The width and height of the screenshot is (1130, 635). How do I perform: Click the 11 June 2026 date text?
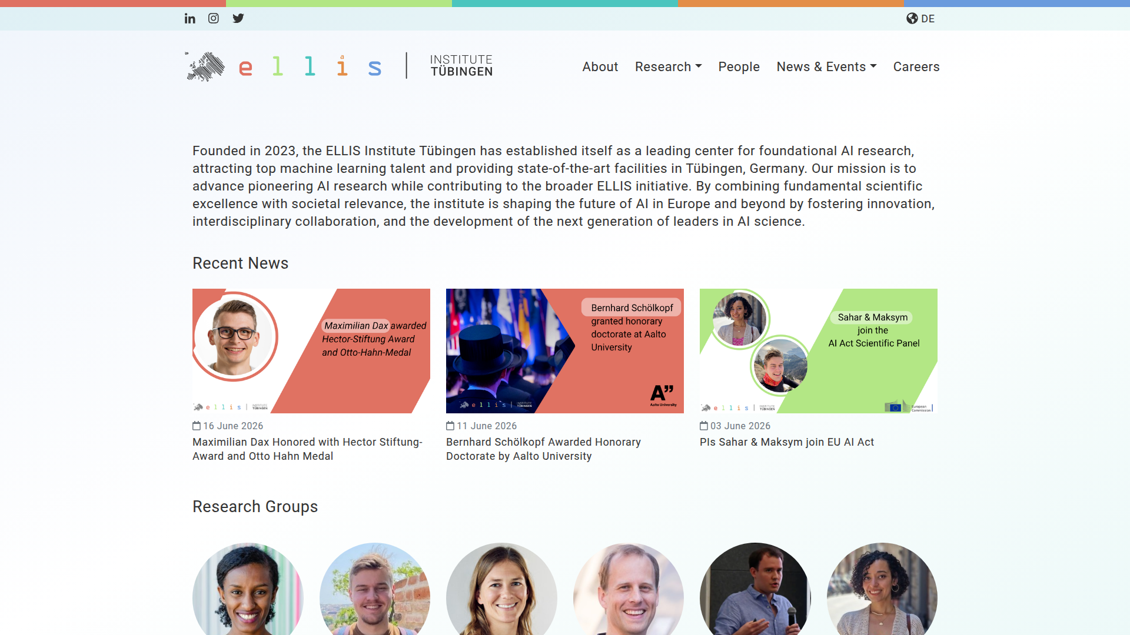click(x=487, y=426)
